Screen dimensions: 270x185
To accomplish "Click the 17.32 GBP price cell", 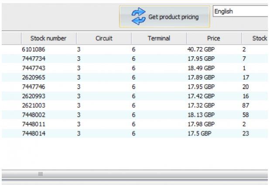I will (201, 106).
